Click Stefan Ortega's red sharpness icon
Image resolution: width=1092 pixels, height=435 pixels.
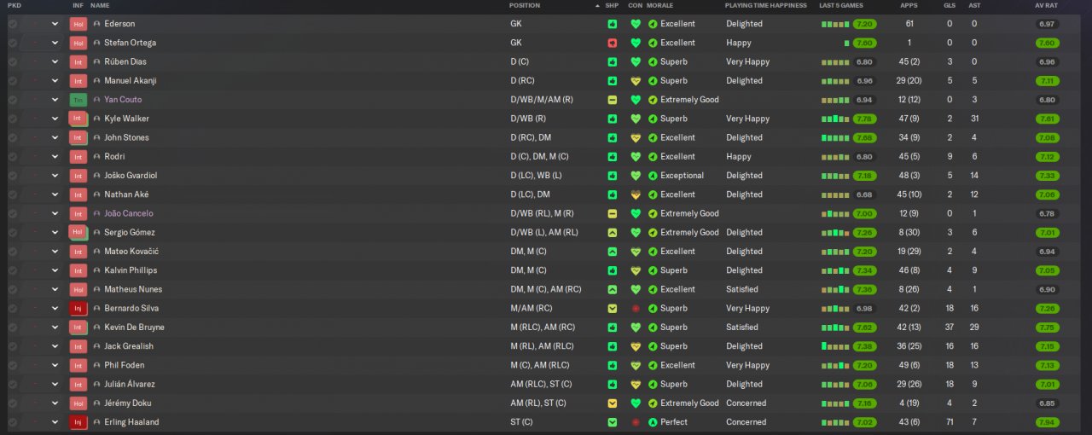612,43
